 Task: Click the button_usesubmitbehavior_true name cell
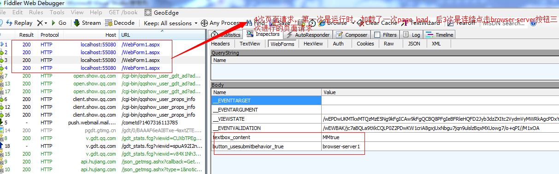tap(266, 146)
